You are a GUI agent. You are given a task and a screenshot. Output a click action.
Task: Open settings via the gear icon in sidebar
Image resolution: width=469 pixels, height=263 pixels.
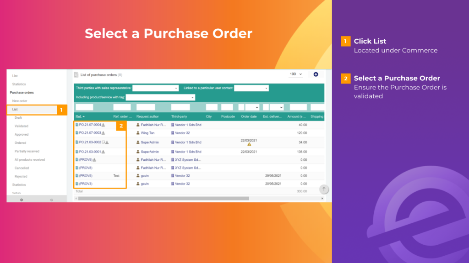click(21, 200)
